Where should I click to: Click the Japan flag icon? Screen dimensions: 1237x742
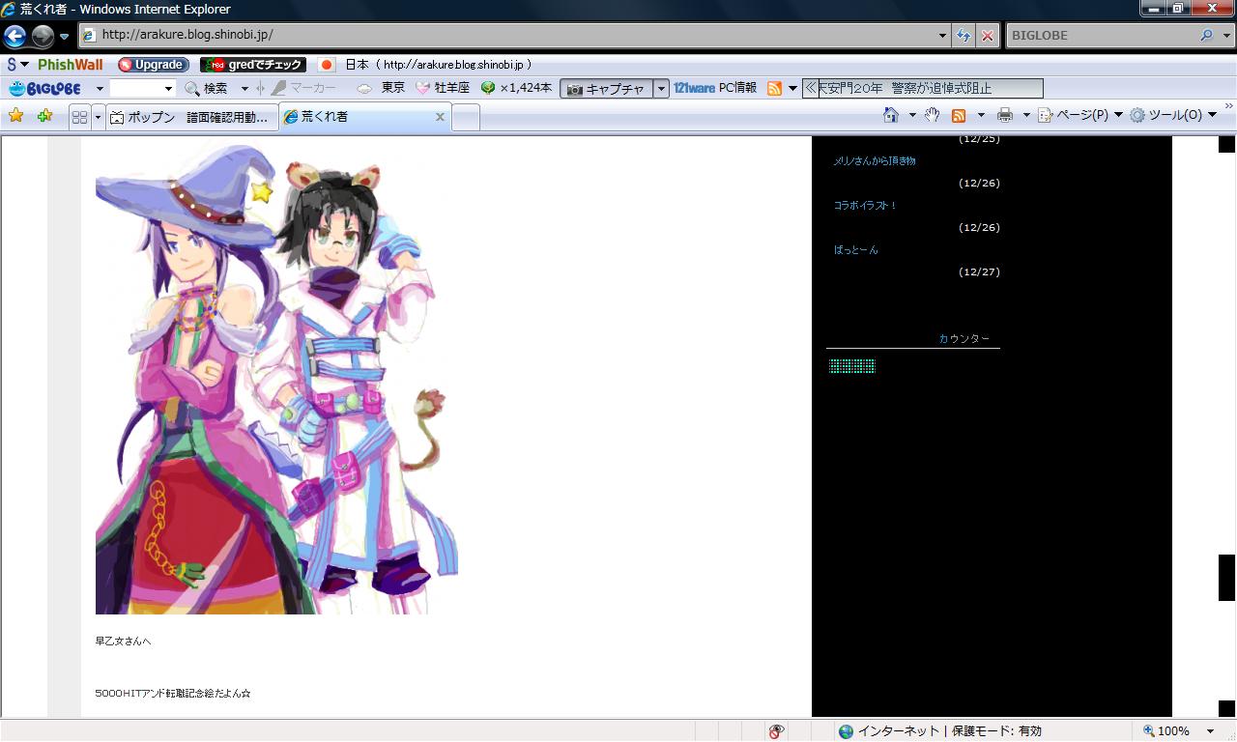[327, 65]
